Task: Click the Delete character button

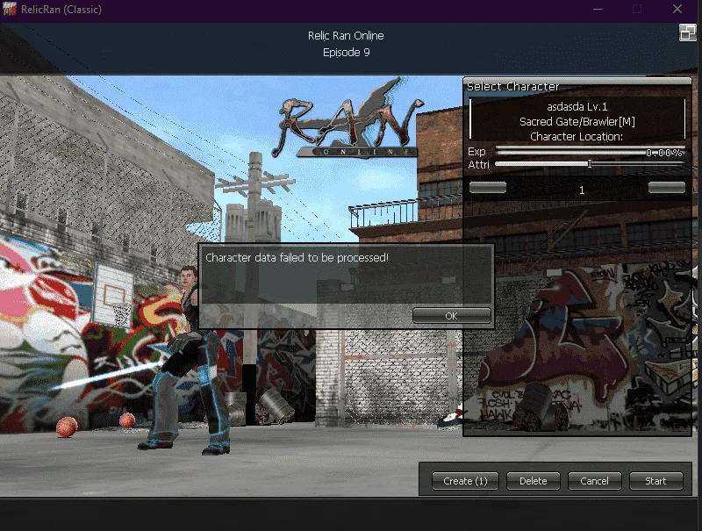Action: pyautogui.click(x=534, y=481)
